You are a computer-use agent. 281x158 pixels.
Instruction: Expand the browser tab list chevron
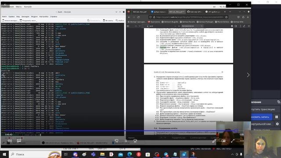point(230,12)
